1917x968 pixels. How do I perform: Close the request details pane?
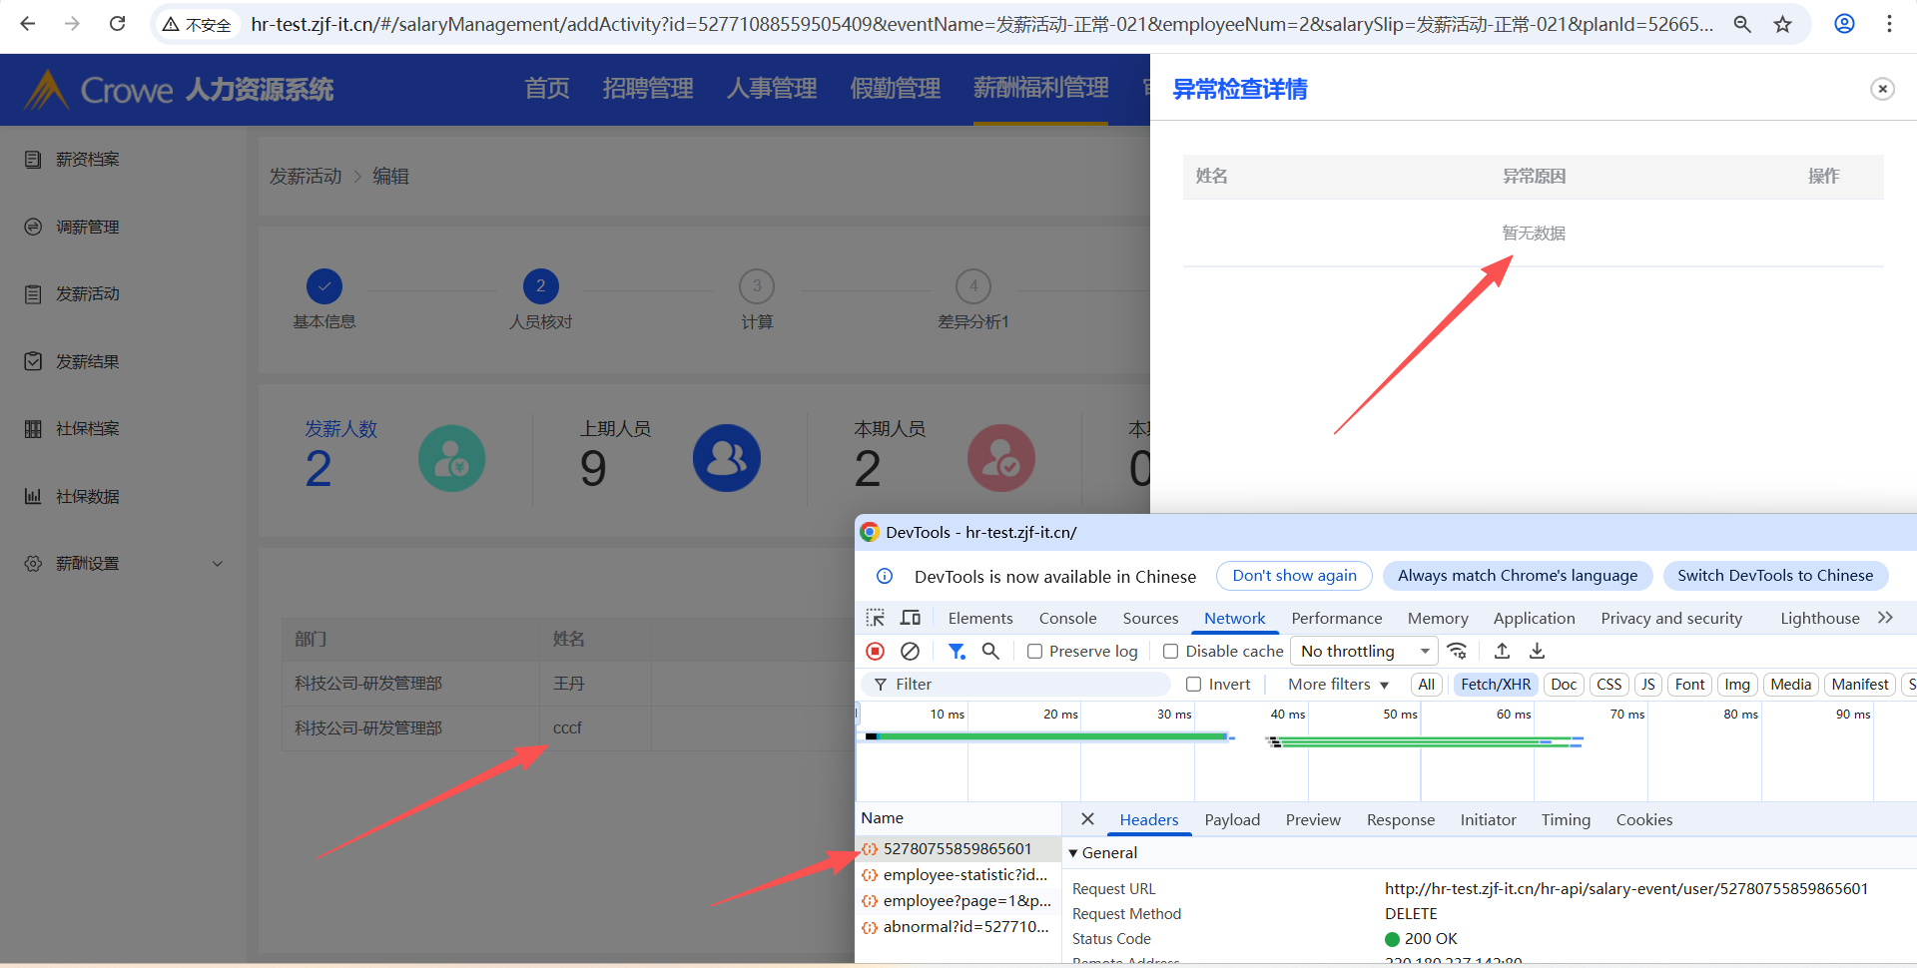pyautogui.click(x=1087, y=819)
